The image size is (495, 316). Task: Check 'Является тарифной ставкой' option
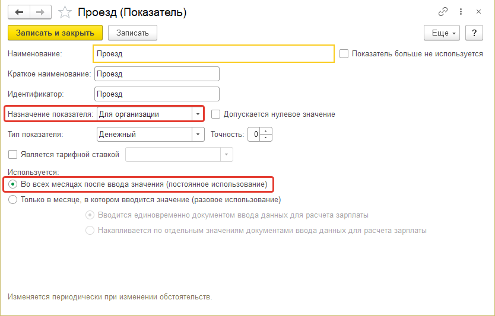coord(13,155)
